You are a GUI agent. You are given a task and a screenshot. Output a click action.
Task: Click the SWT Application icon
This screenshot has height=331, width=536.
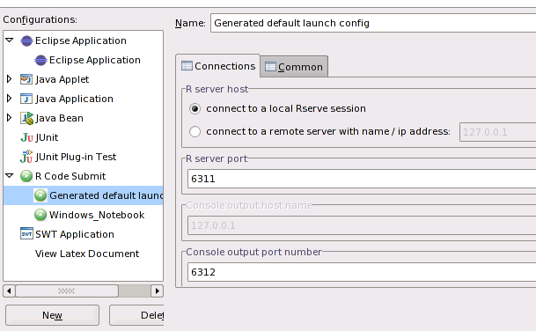point(26,234)
